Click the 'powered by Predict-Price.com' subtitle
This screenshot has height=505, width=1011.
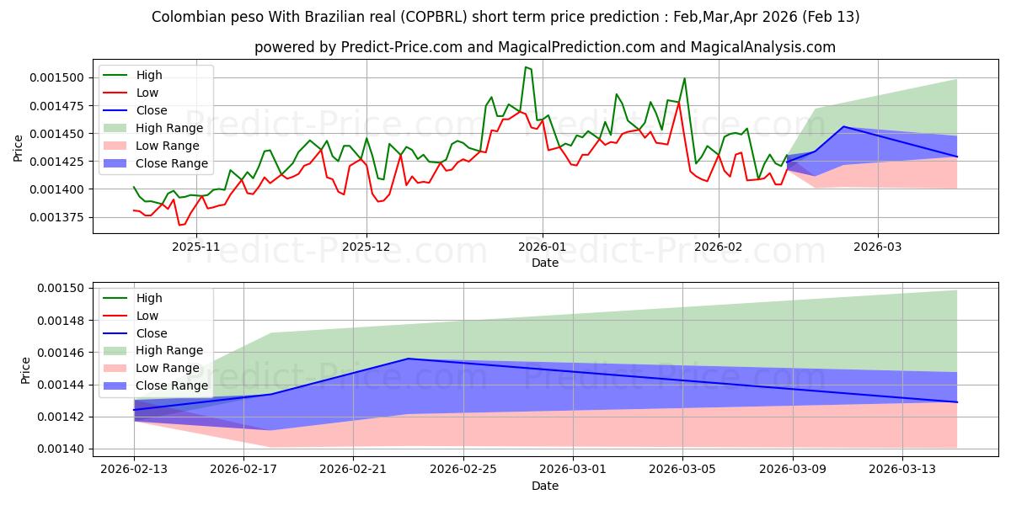(545, 47)
